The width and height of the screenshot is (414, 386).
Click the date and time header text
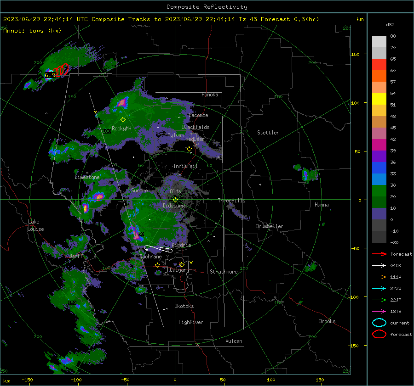click(161, 19)
